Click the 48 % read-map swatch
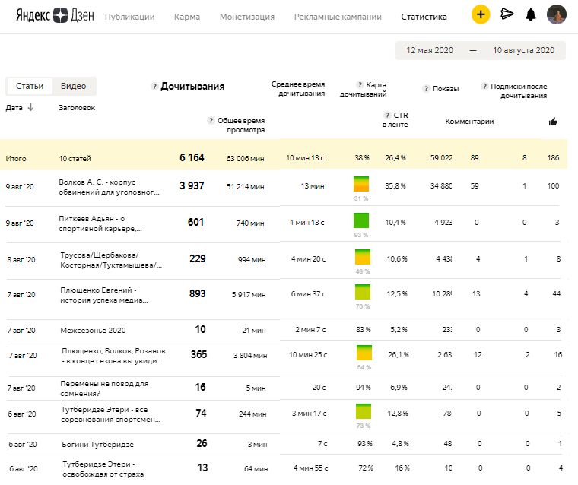Image resolution: width=578 pixels, height=485 pixels. coord(363,257)
